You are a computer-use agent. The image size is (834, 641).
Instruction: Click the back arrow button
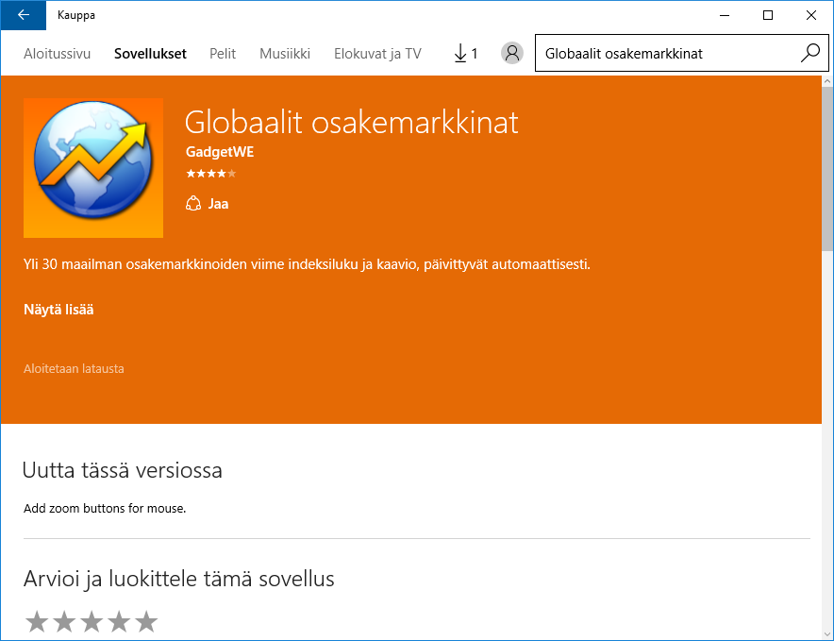[23, 15]
